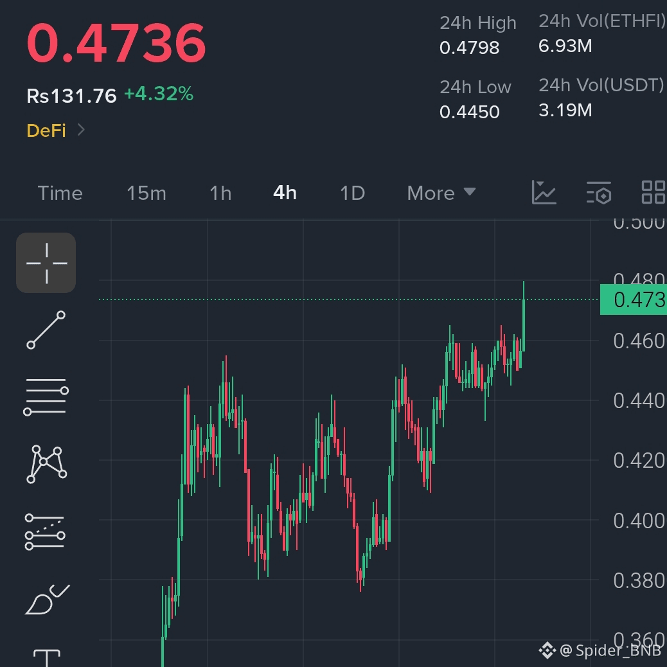
Task: Click the green current price tag 0.473
Action: coord(634,299)
